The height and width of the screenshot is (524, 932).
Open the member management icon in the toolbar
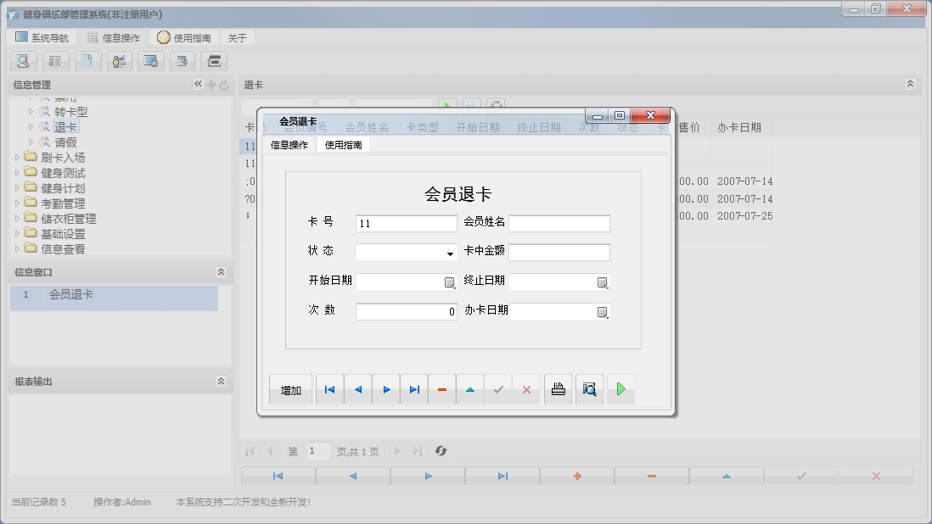pos(118,61)
